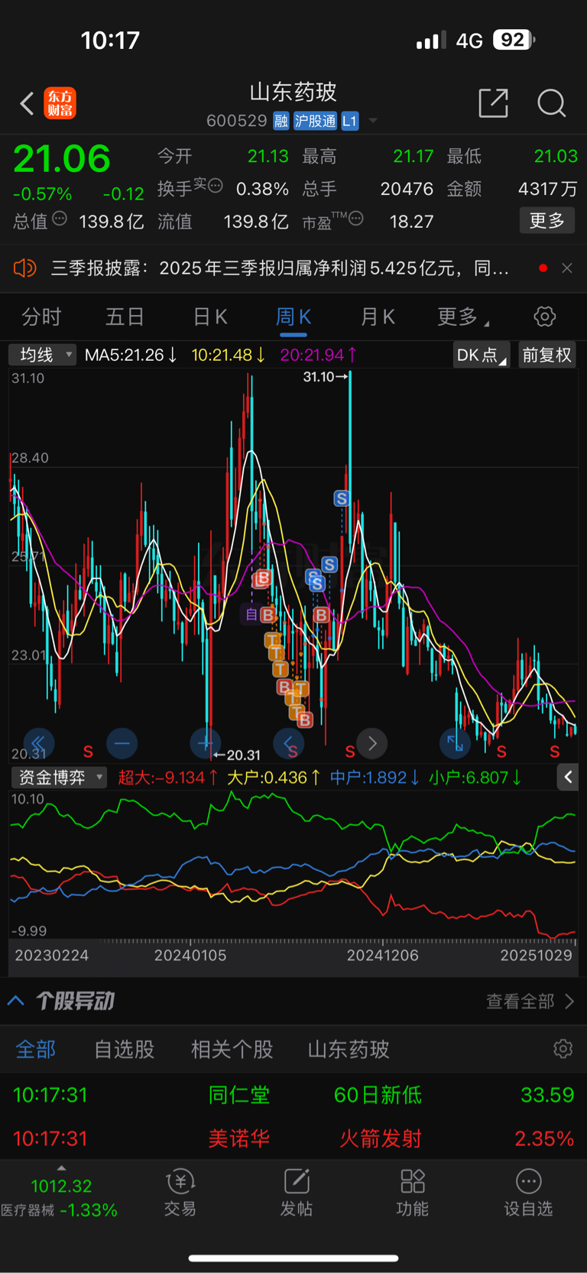The width and height of the screenshot is (587, 1273).
Task: Tap the announcement speaker icon
Action: (24, 268)
